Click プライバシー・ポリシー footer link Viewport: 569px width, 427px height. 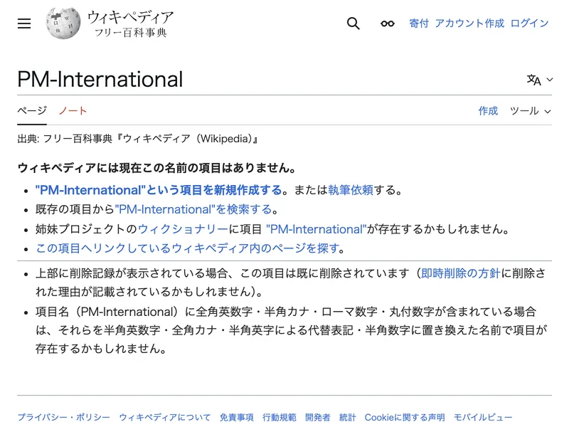tap(63, 418)
